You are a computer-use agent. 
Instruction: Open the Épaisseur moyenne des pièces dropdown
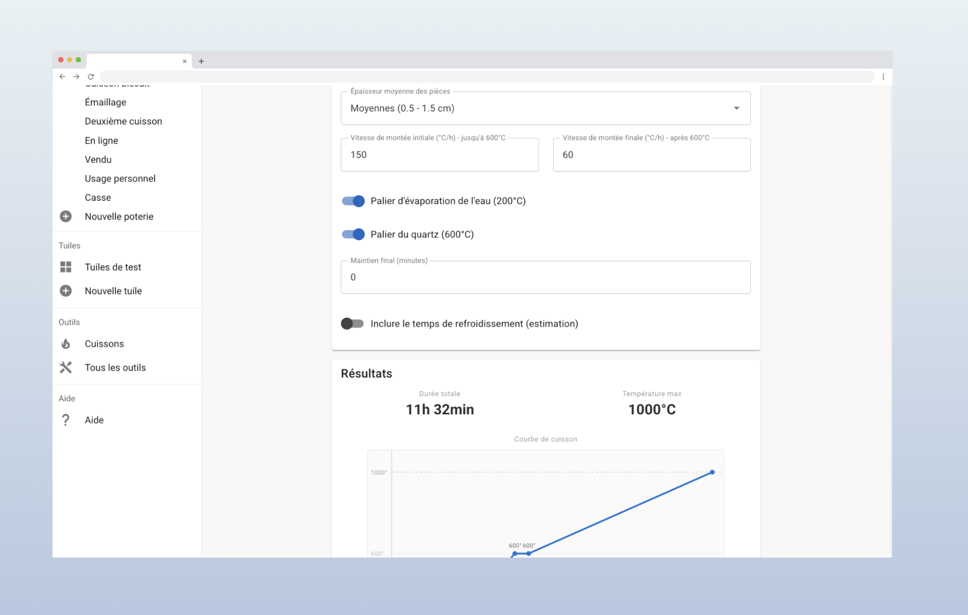click(x=546, y=108)
